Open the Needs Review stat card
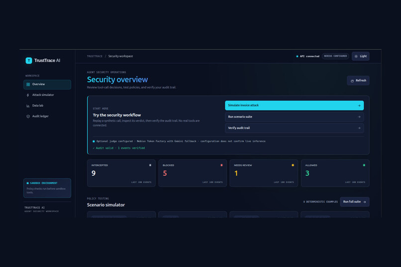The image size is (401, 267). 264,173
